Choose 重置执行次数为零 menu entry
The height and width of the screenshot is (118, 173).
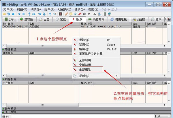96,54
